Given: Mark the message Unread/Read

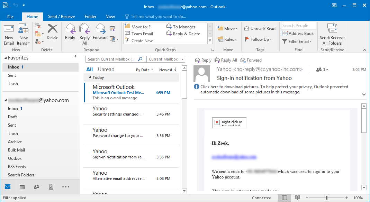Looking at the screenshot, I should point(260,28).
